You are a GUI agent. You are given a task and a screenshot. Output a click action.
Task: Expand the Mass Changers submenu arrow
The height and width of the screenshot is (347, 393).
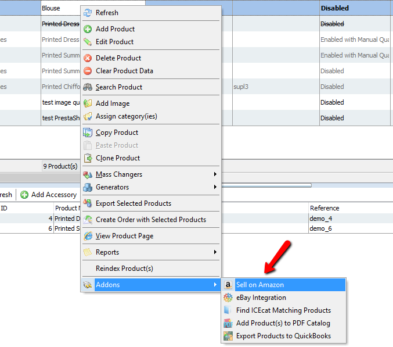[x=215, y=174]
